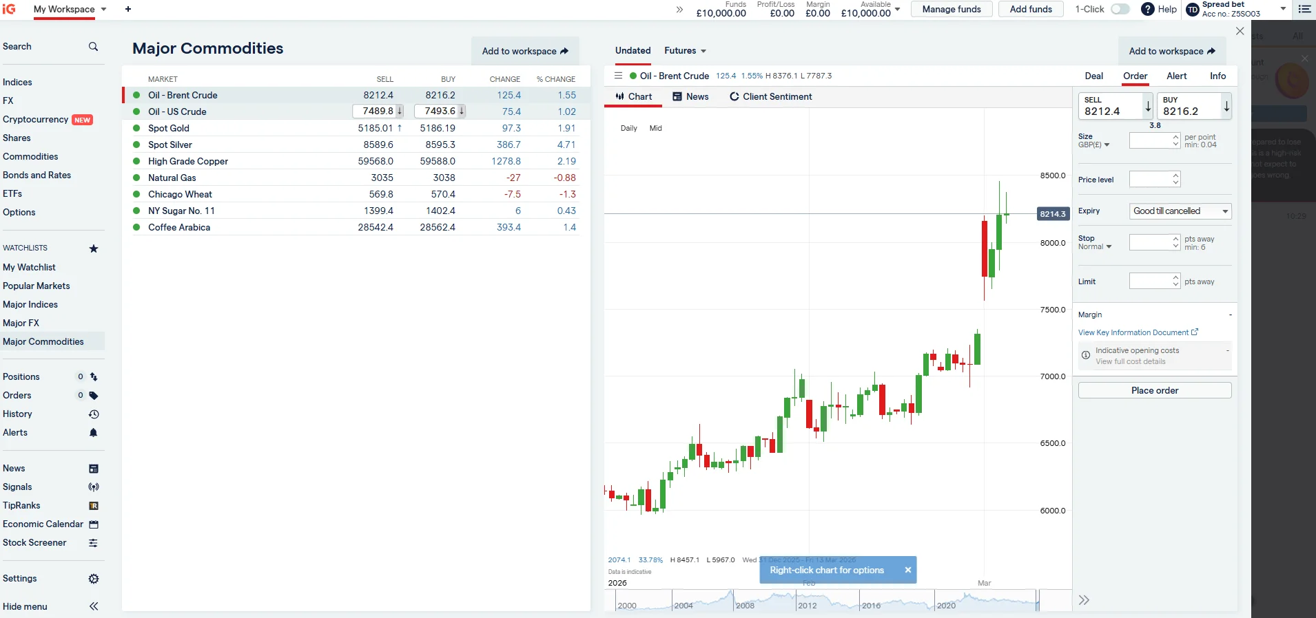The width and height of the screenshot is (1316, 618).
Task: Add a new workspace tab with plus
Action: pos(128,9)
